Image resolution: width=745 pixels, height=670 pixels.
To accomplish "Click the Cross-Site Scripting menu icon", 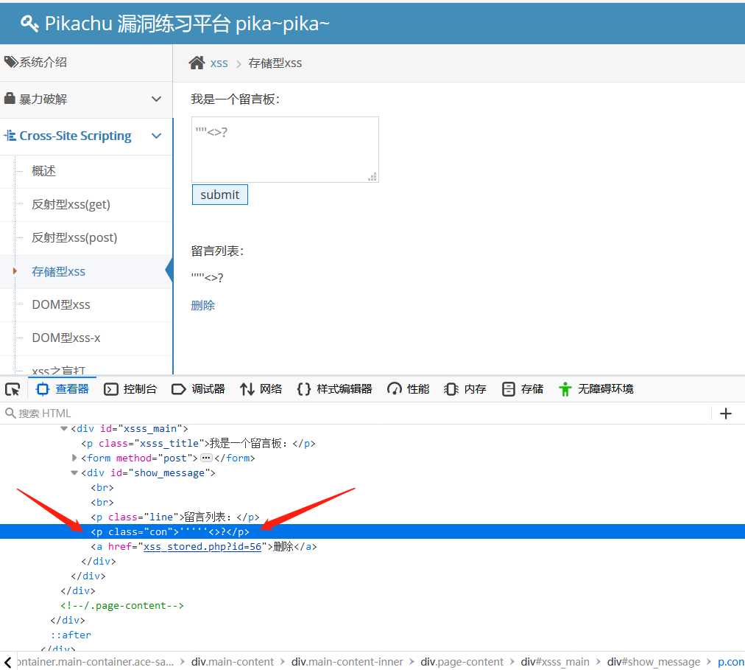I will pyautogui.click(x=10, y=136).
